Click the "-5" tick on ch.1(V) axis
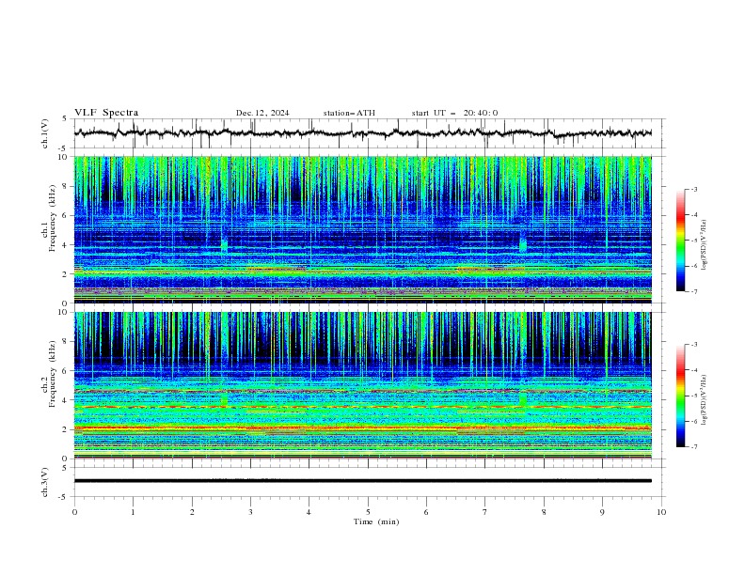The height and width of the screenshot is (575, 745). pos(64,148)
